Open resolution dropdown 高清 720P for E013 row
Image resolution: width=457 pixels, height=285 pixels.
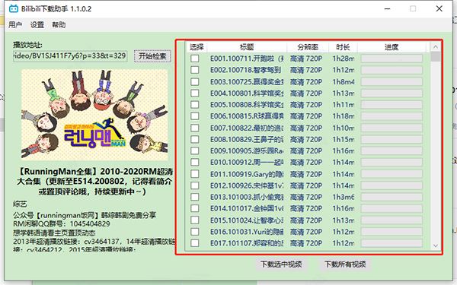pos(306,197)
